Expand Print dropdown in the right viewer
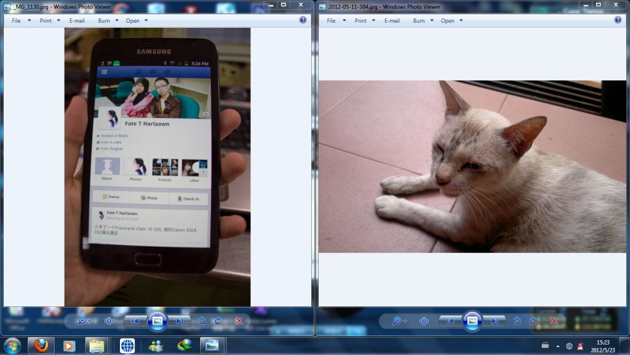This screenshot has width=630, height=355. pyautogui.click(x=365, y=20)
